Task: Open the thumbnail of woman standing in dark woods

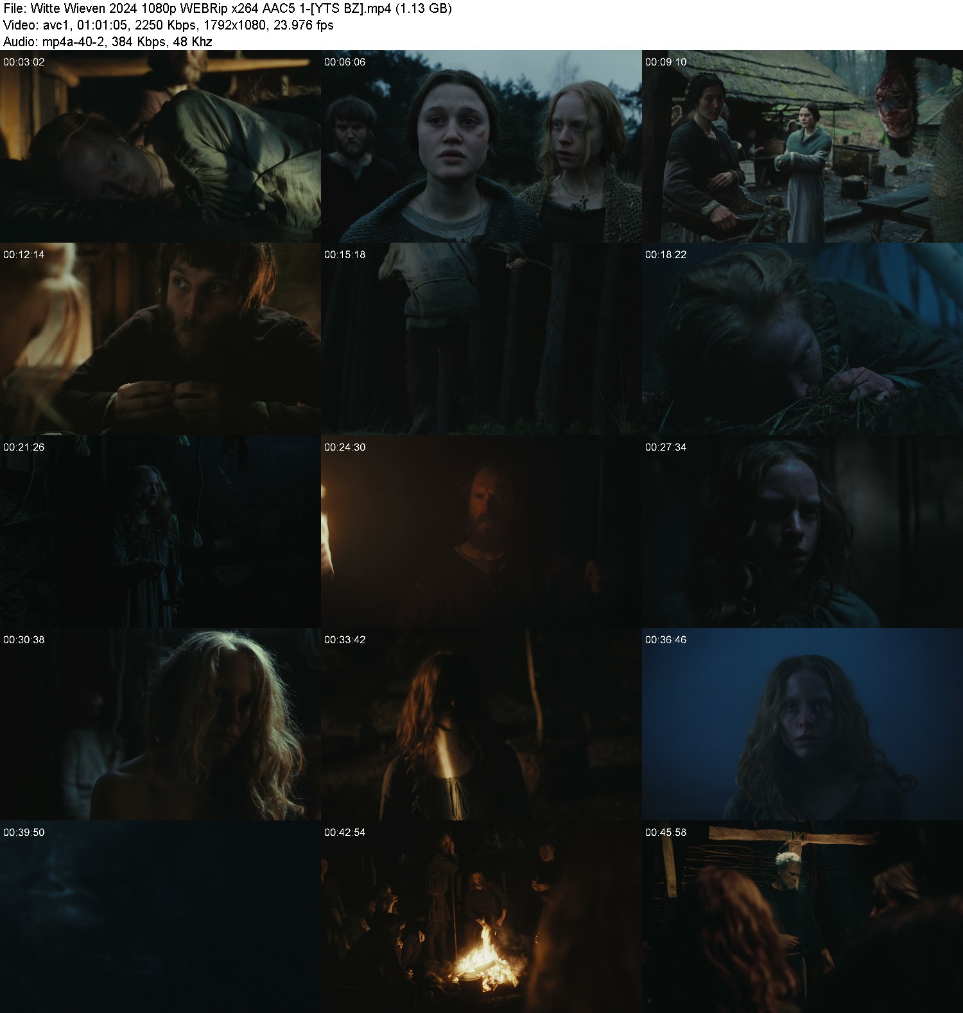Action: click(x=160, y=532)
